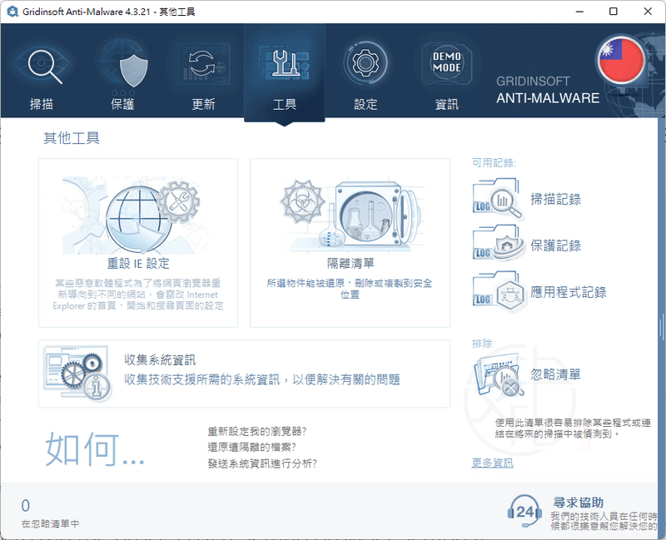Close the Gridinsoft Anti-Malware window

point(648,12)
